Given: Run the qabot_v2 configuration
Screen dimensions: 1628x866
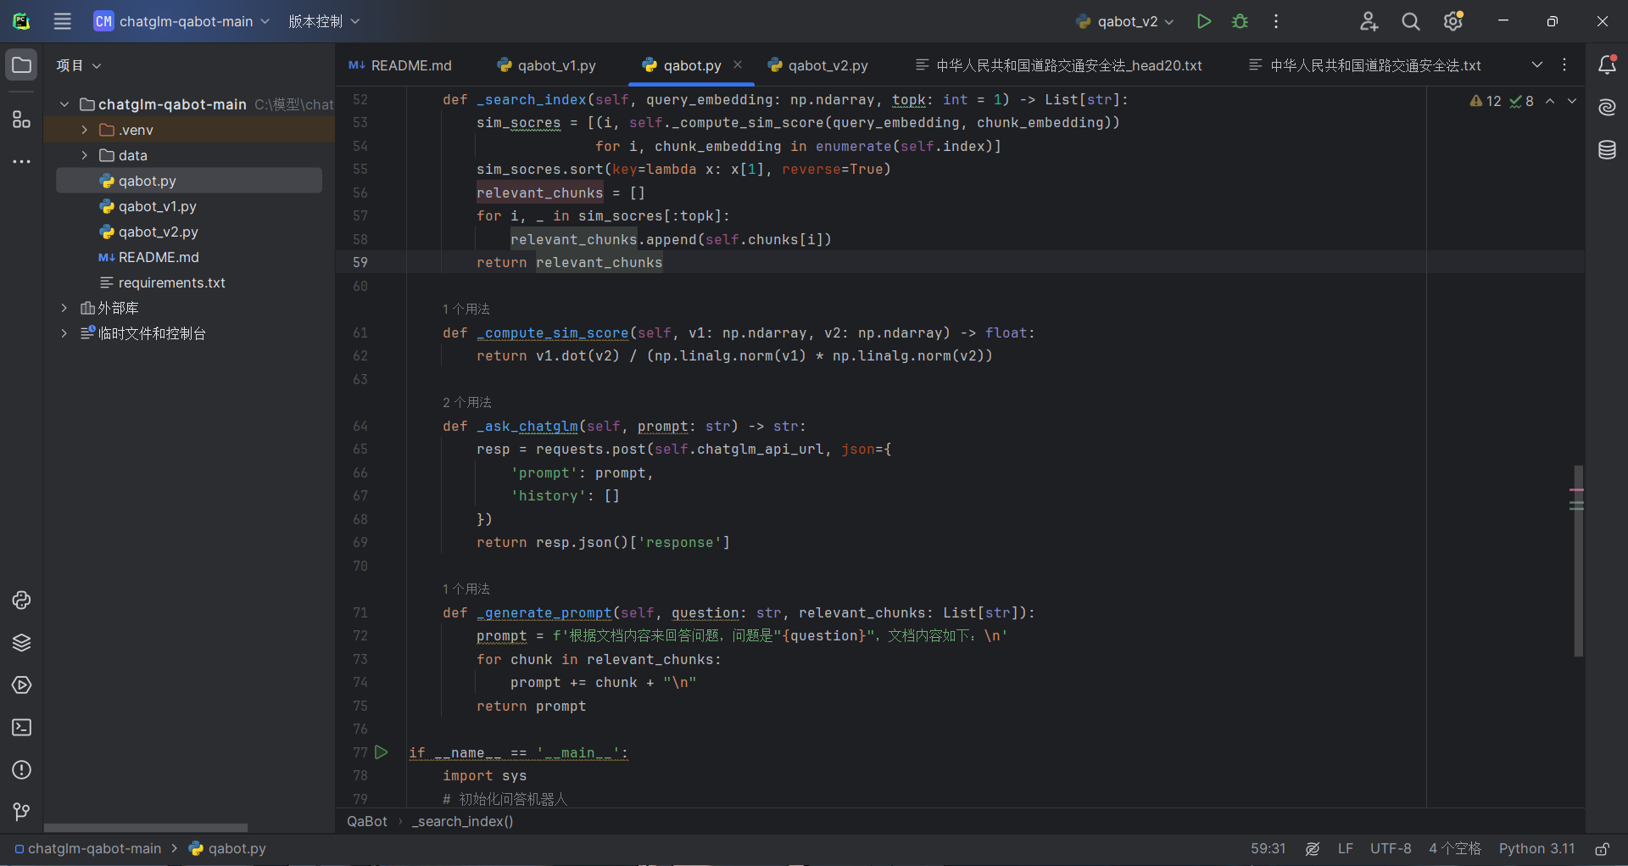Looking at the screenshot, I should pos(1203,21).
